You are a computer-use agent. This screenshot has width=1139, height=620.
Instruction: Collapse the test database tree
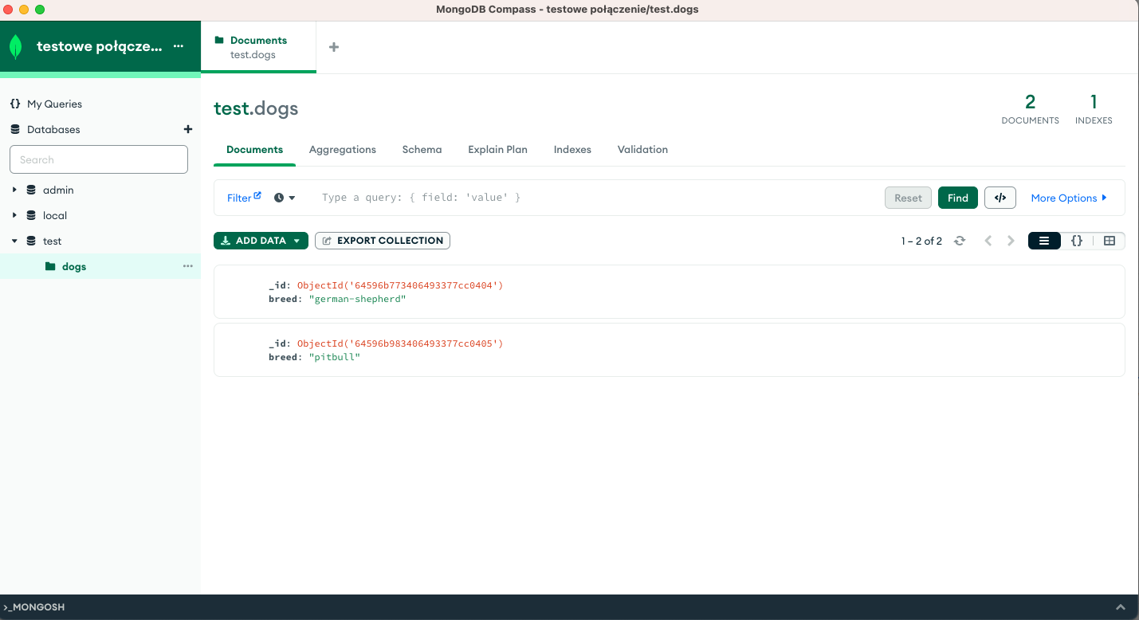14,241
